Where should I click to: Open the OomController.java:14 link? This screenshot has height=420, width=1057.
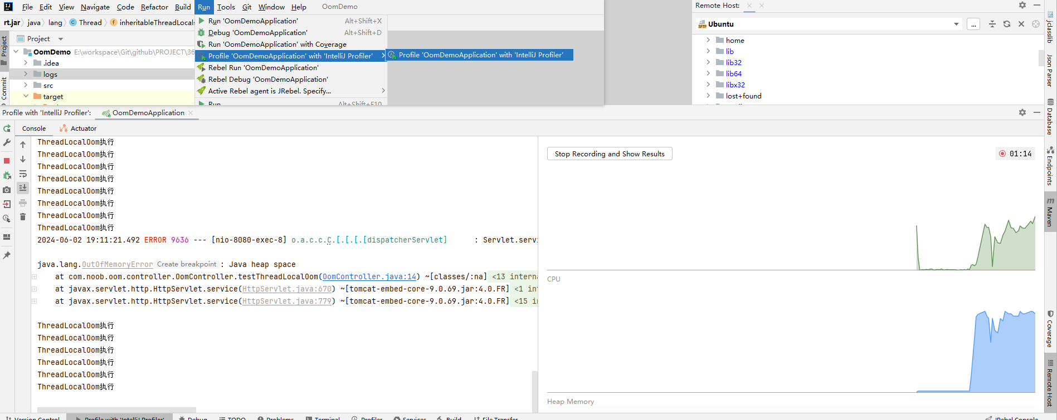point(369,276)
